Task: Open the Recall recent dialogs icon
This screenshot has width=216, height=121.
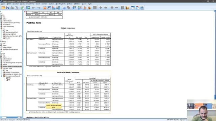Action: 28,8
